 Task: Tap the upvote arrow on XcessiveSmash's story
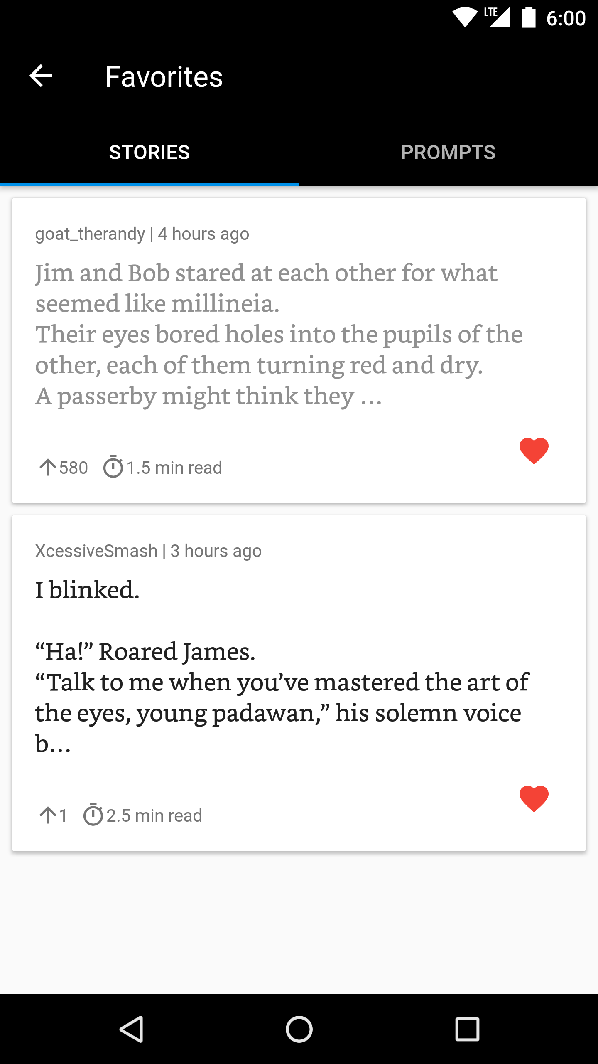(49, 815)
